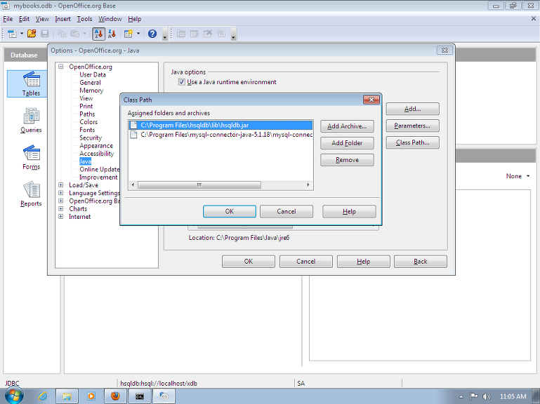This screenshot has height=404, width=540.
Task: Open OpenOffice.org Help question mark icon
Action: point(152,34)
